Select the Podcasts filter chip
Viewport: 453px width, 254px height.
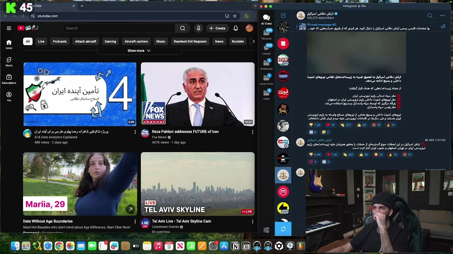(60, 42)
